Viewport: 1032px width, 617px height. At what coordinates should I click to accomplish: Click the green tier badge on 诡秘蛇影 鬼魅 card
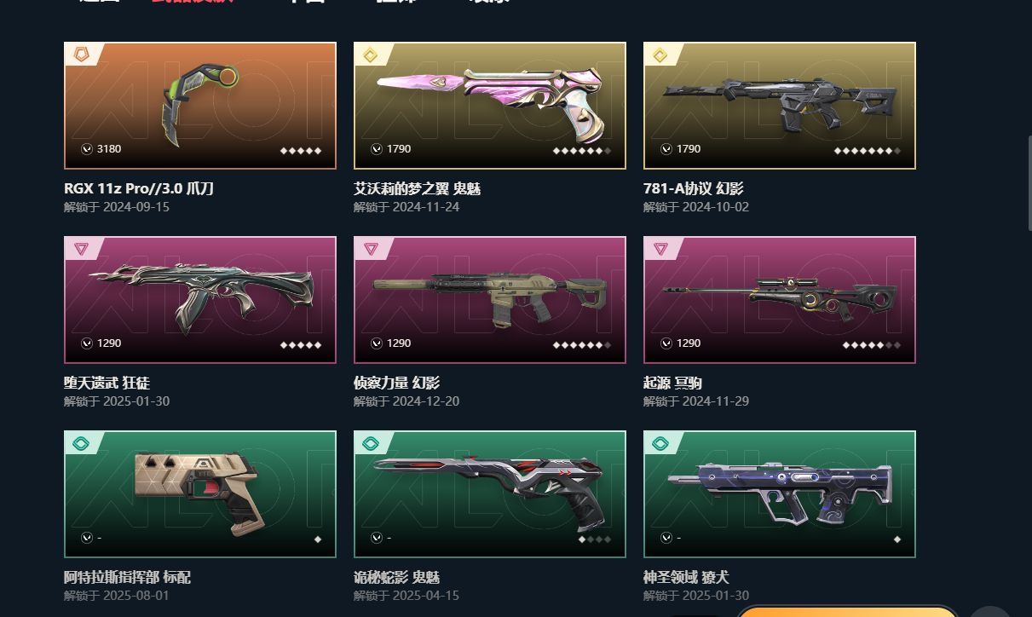point(370,443)
